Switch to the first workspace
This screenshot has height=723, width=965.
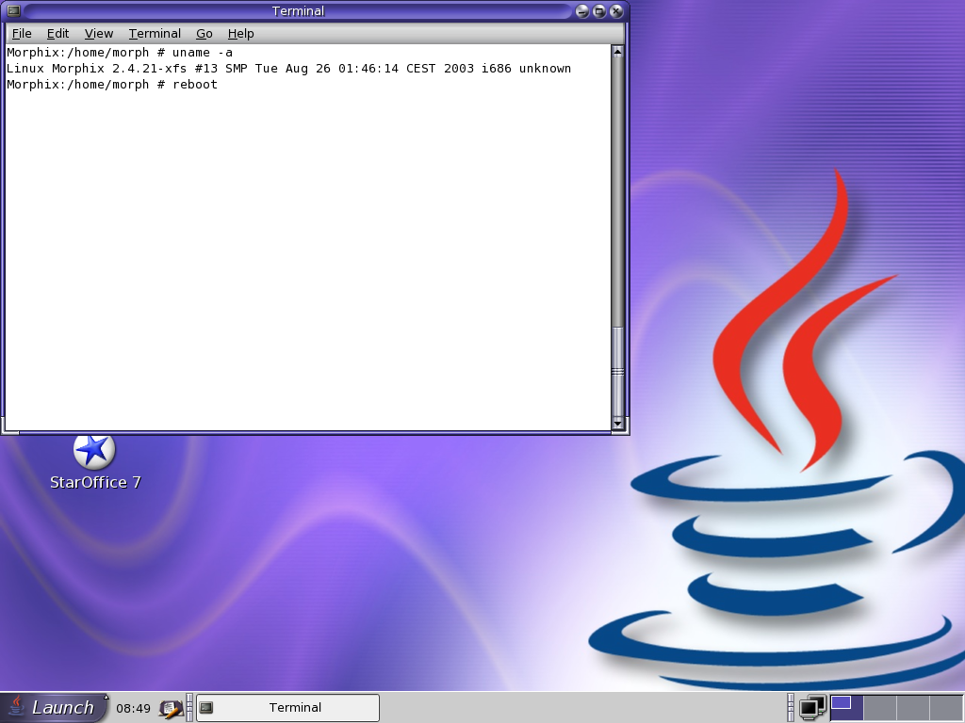[x=847, y=708]
